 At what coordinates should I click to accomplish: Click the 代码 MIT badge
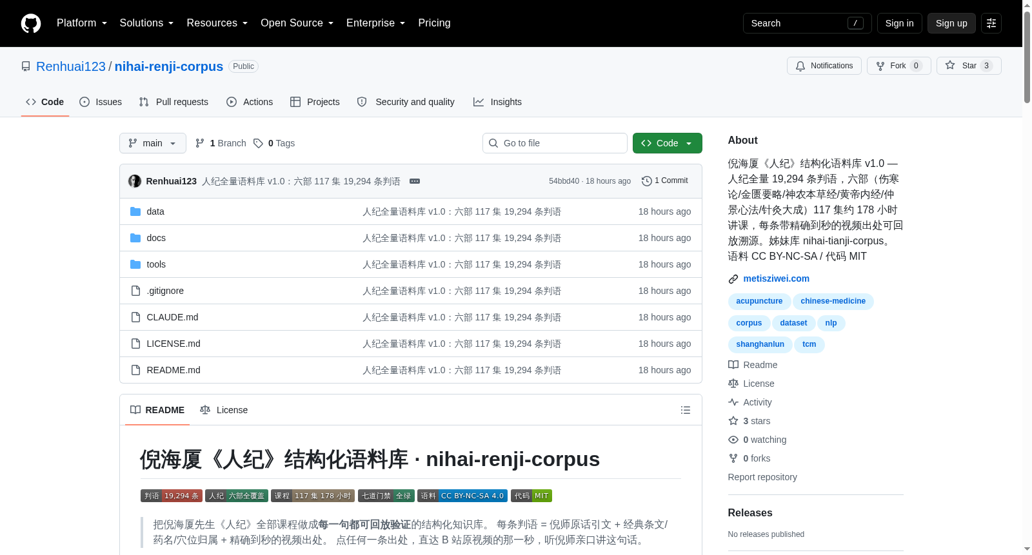[531, 496]
